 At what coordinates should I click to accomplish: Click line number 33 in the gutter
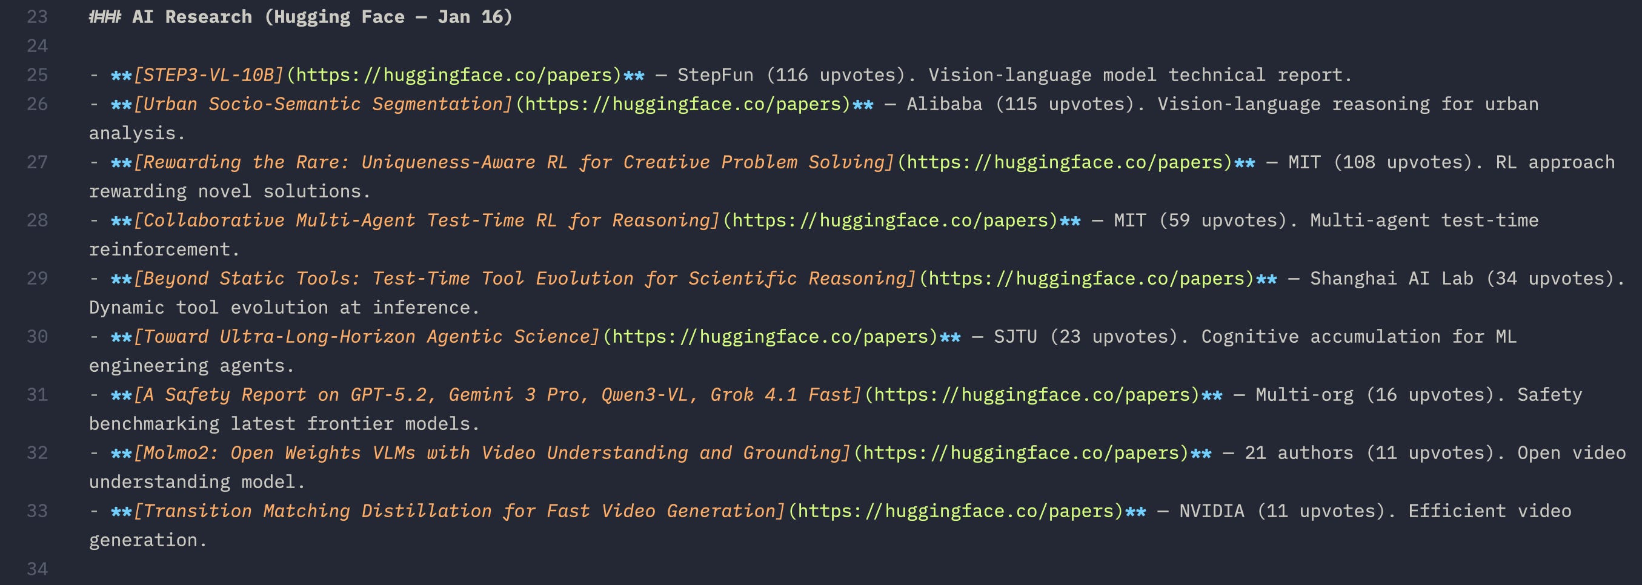tap(37, 511)
